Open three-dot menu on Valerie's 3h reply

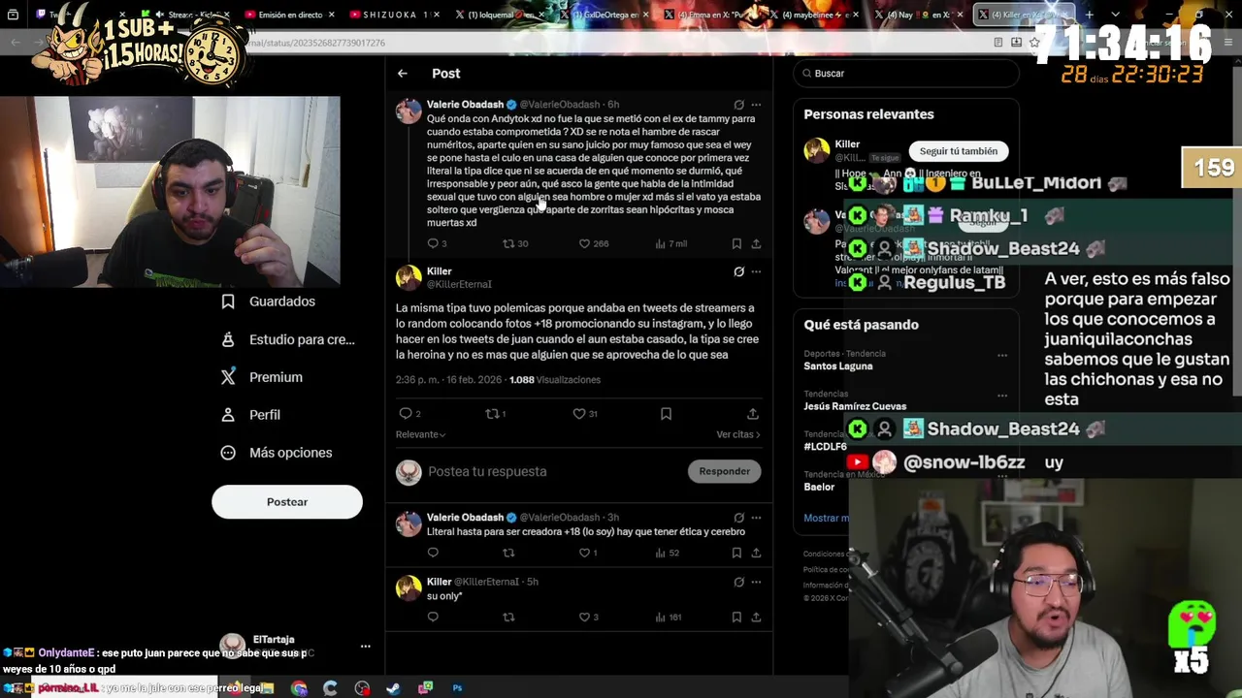(756, 518)
